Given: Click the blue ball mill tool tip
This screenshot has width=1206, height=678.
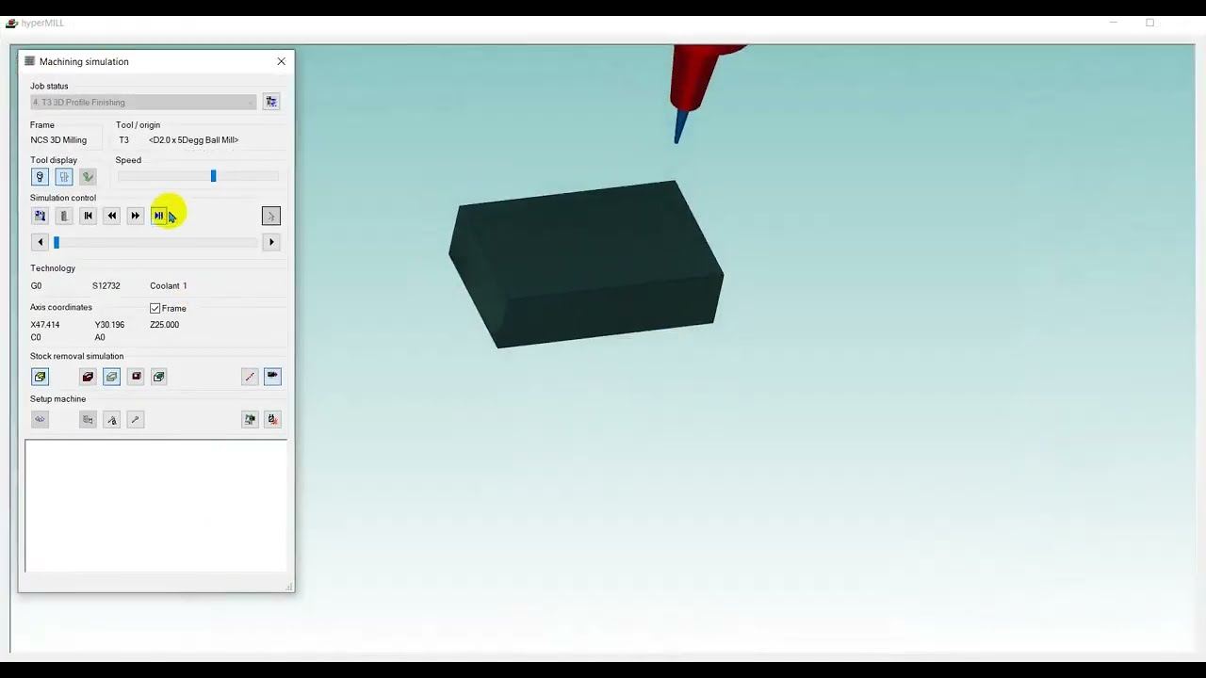Looking at the screenshot, I should [x=678, y=129].
